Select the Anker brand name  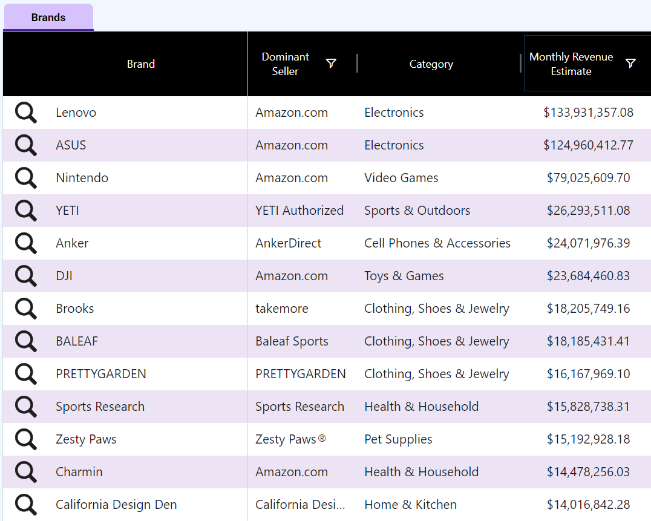pos(72,243)
